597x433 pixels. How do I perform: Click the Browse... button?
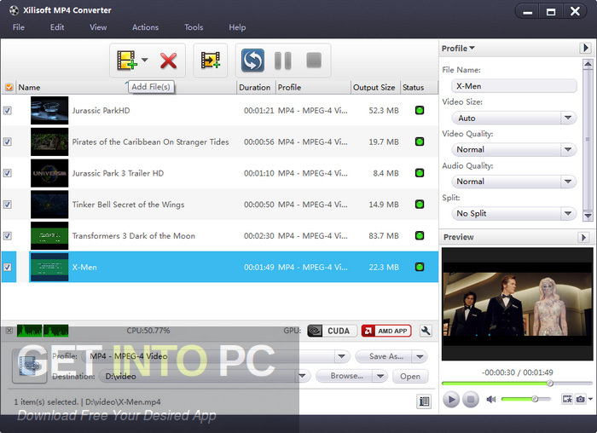coord(345,376)
